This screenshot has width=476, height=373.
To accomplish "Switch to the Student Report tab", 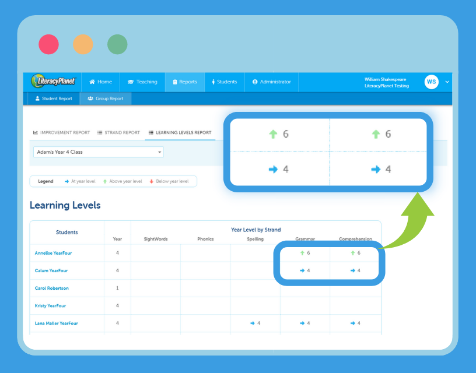I will click(54, 98).
